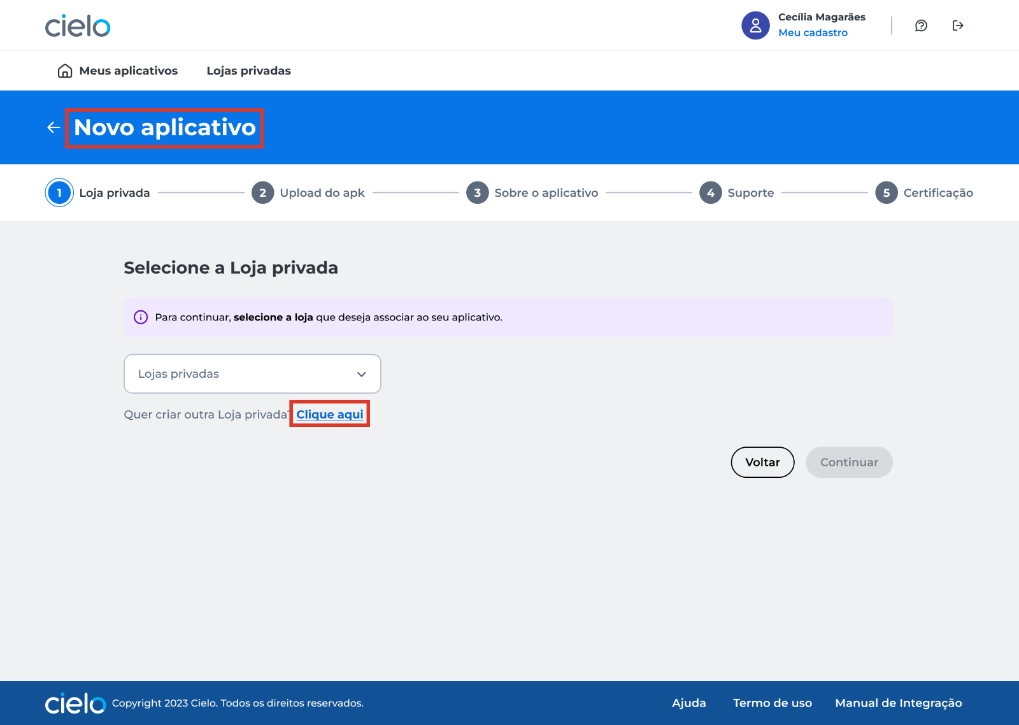Viewport: 1019px width, 725px height.
Task: Click the Loja privada step label
Action: (115, 193)
